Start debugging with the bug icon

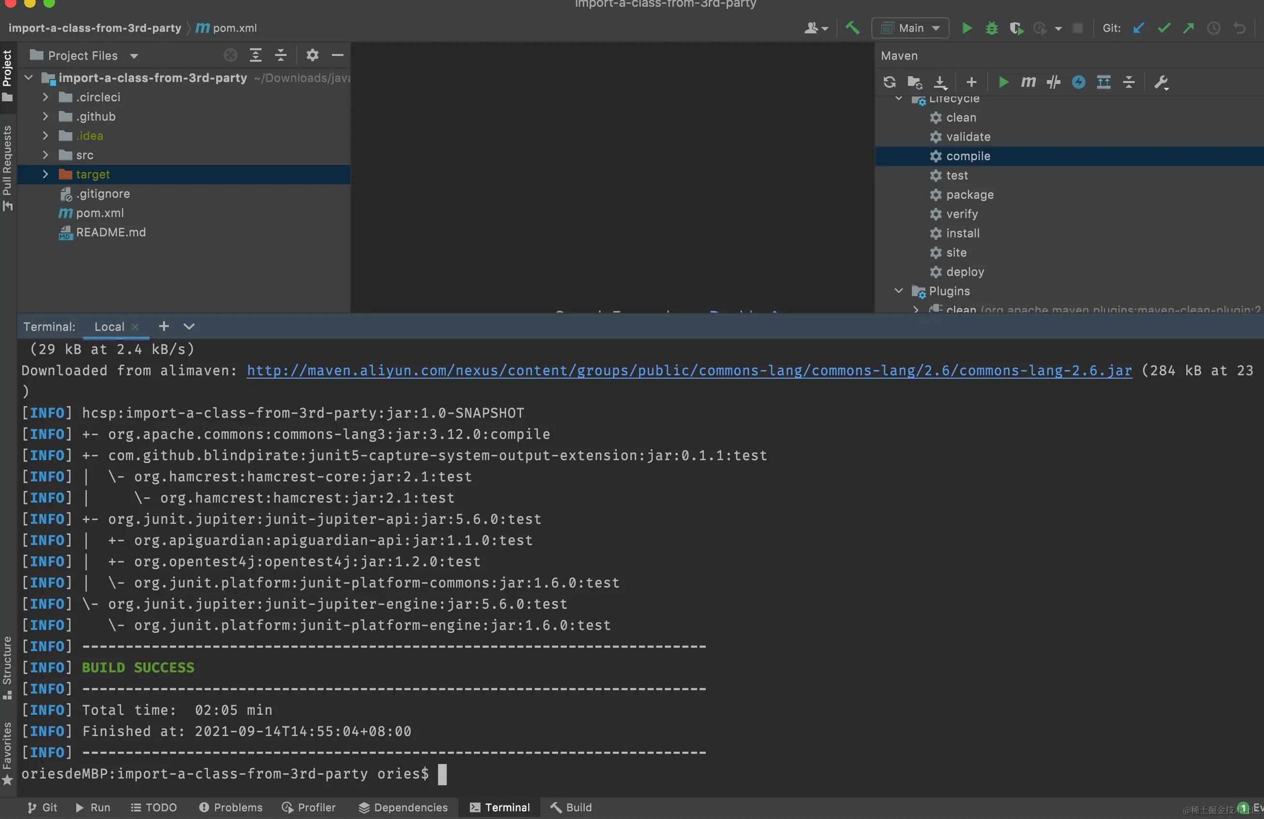(x=991, y=28)
